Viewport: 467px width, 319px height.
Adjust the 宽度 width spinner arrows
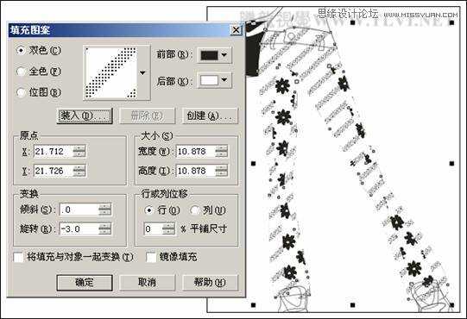click(x=222, y=152)
